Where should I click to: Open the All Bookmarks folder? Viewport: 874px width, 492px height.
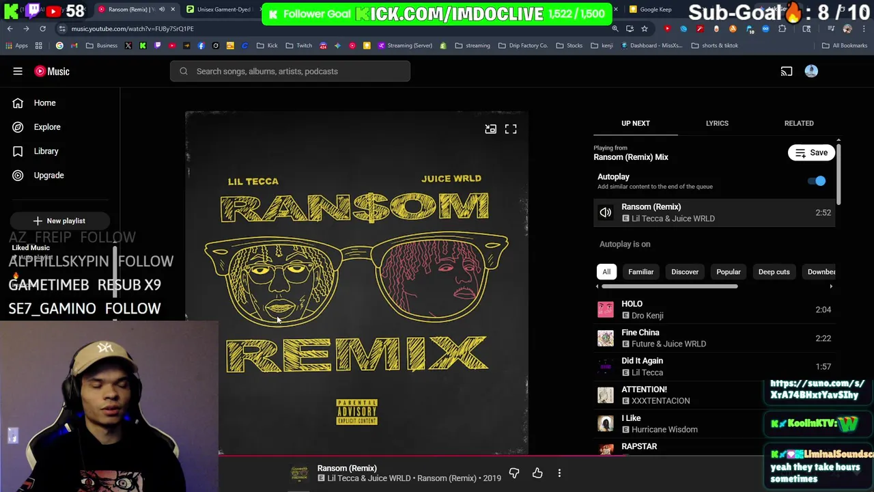[x=845, y=46]
